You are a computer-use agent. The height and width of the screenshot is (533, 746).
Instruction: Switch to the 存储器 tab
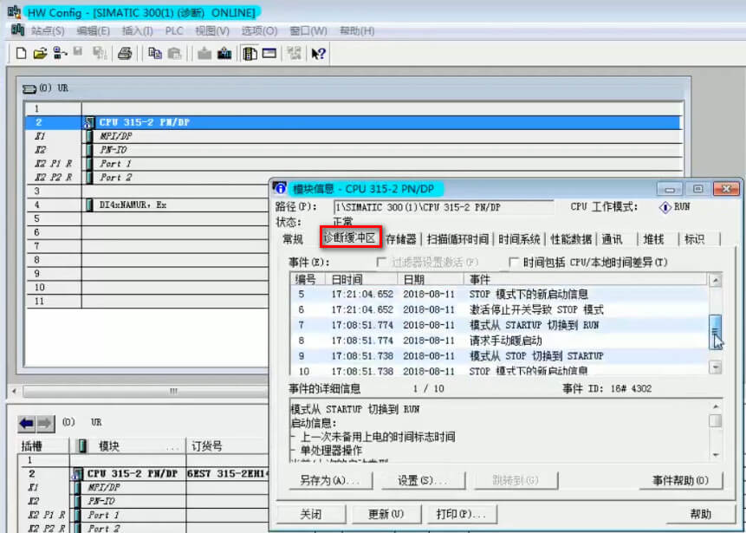(400, 239)
